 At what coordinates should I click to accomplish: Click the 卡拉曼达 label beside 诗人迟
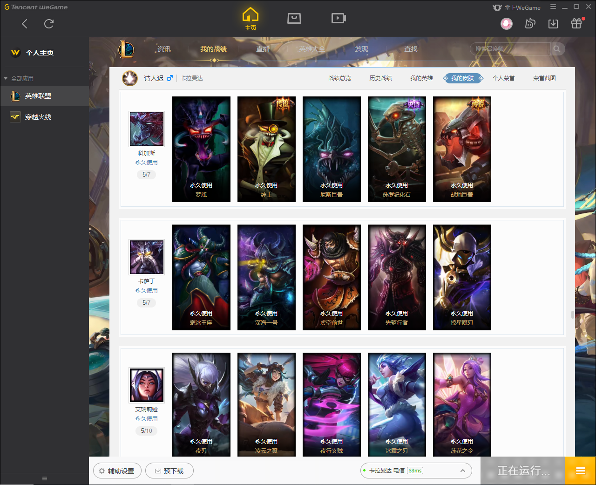coord(192,78)
